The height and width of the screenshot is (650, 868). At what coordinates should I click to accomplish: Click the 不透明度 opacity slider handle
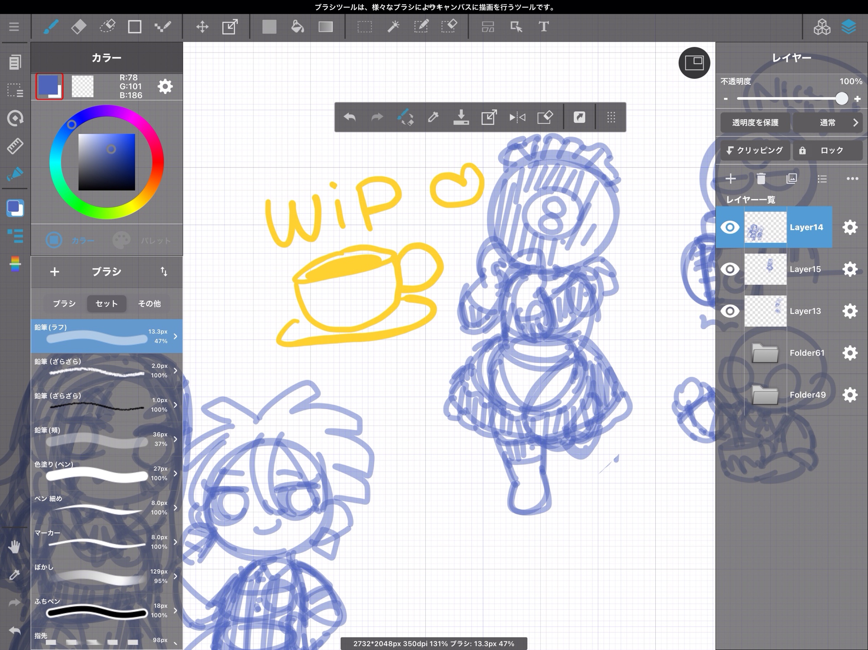click(x=842, y=99)
